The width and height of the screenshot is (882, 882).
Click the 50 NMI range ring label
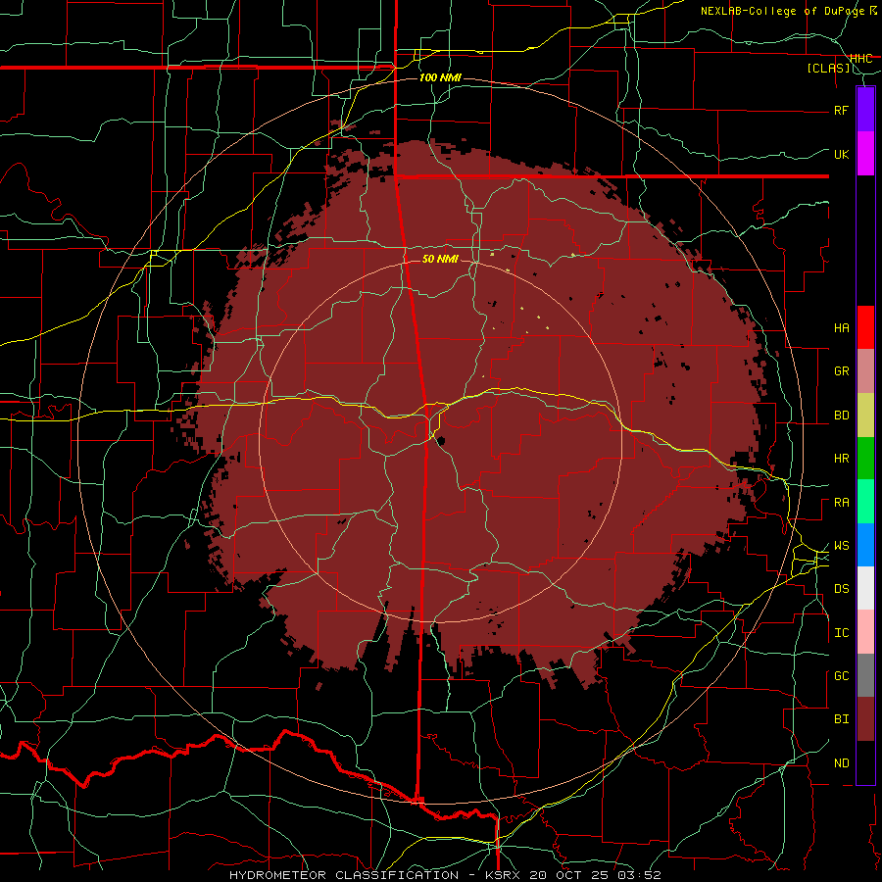pos(440,259)
